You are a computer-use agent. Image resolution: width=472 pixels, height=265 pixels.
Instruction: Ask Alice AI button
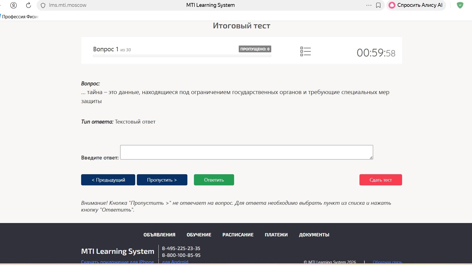tap(416, 5)
